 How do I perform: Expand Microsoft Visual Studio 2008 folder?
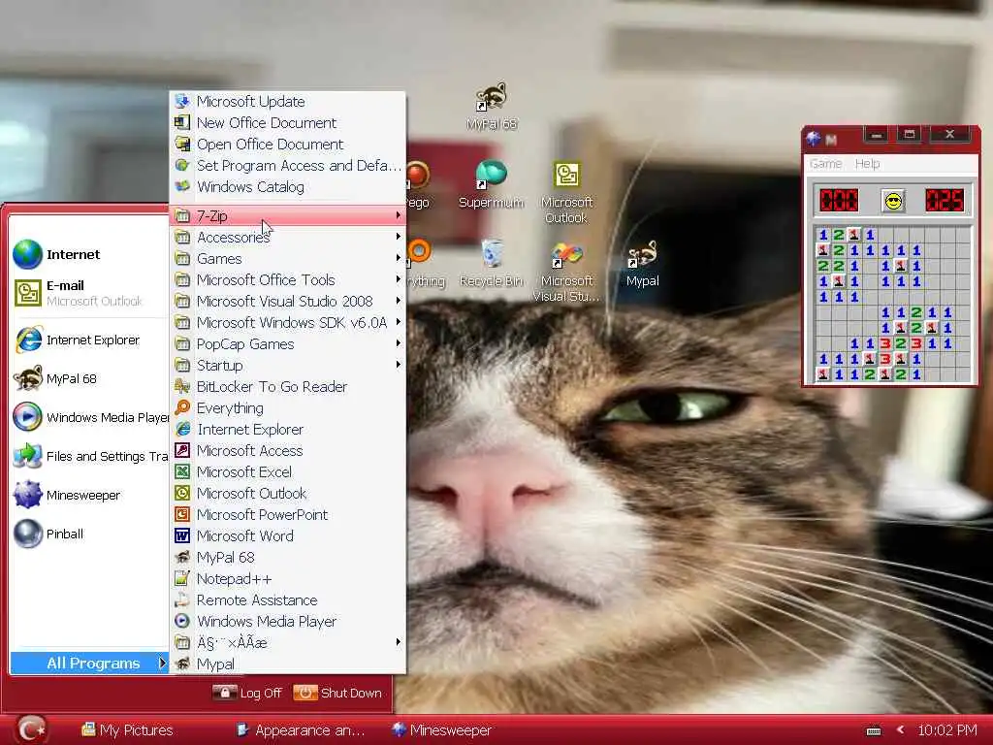point(287,302)
